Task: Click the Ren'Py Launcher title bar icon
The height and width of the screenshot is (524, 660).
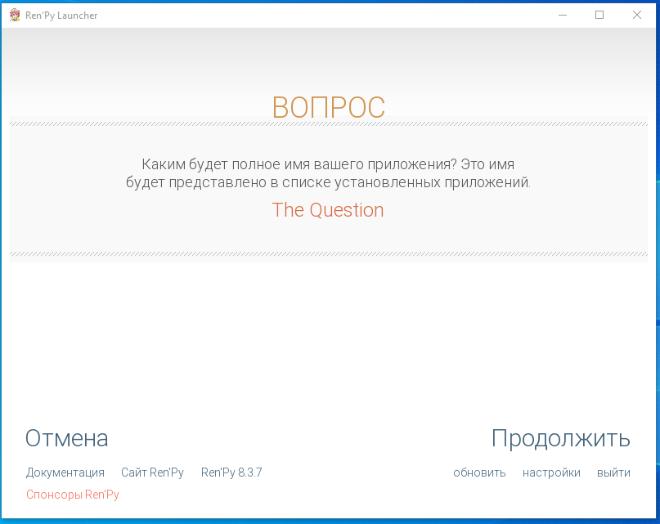Action: (x=15, y=16)
